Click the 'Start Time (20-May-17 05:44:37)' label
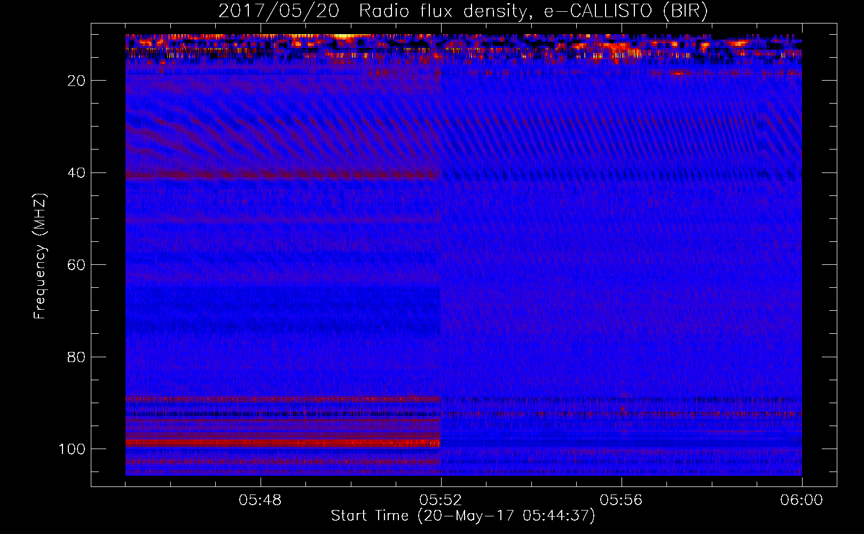864x534 pixels. 463,516
